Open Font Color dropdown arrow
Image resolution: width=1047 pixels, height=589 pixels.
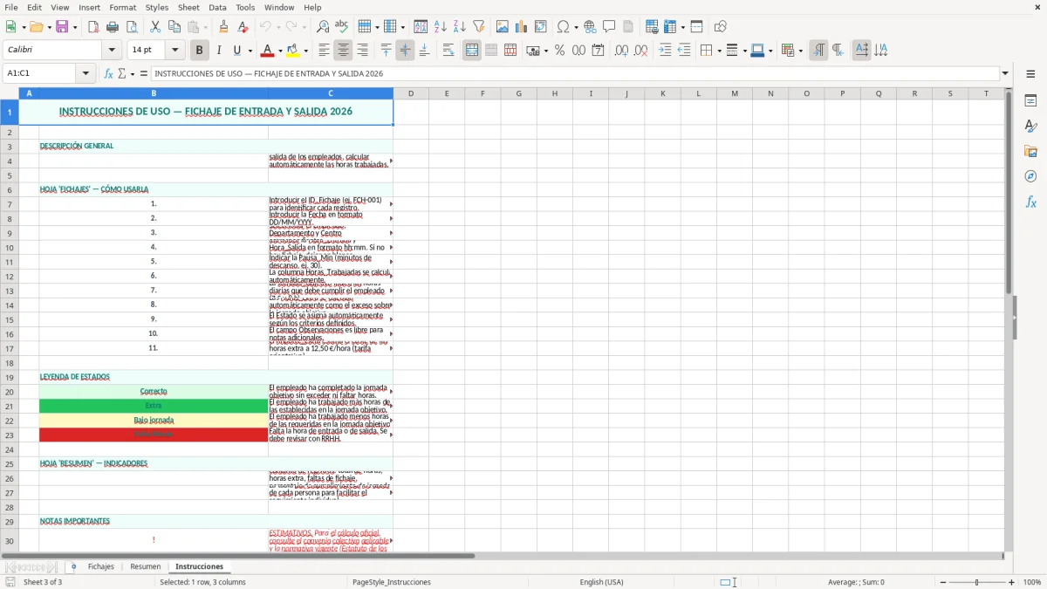tap(279, 51)
